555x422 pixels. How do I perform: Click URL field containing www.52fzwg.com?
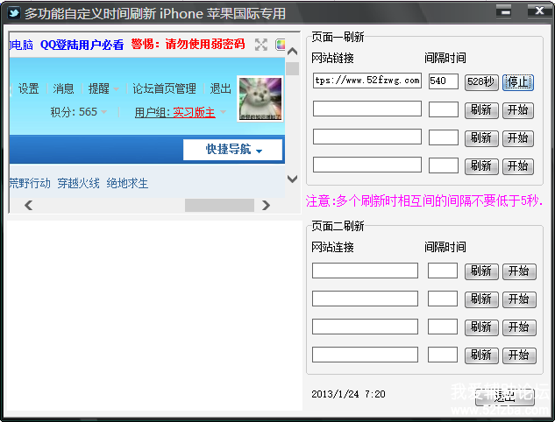coord(367,81)
